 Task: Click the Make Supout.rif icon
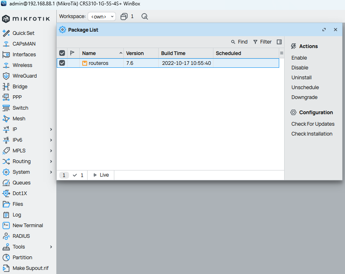6,268
